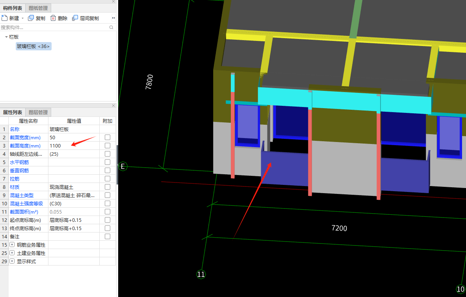The width and height of the screenshot is (466, 297).
Task: Click the axis 11 grid bubble
Action: click(x=201, y=275)
